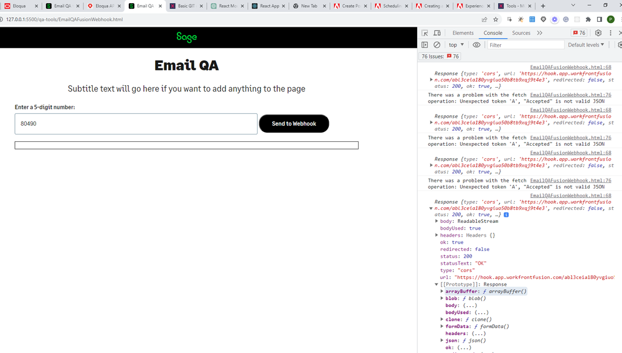Click the purple gear extension icon
The height and width of the screenshot is (353, 622).
click(555, 19)
